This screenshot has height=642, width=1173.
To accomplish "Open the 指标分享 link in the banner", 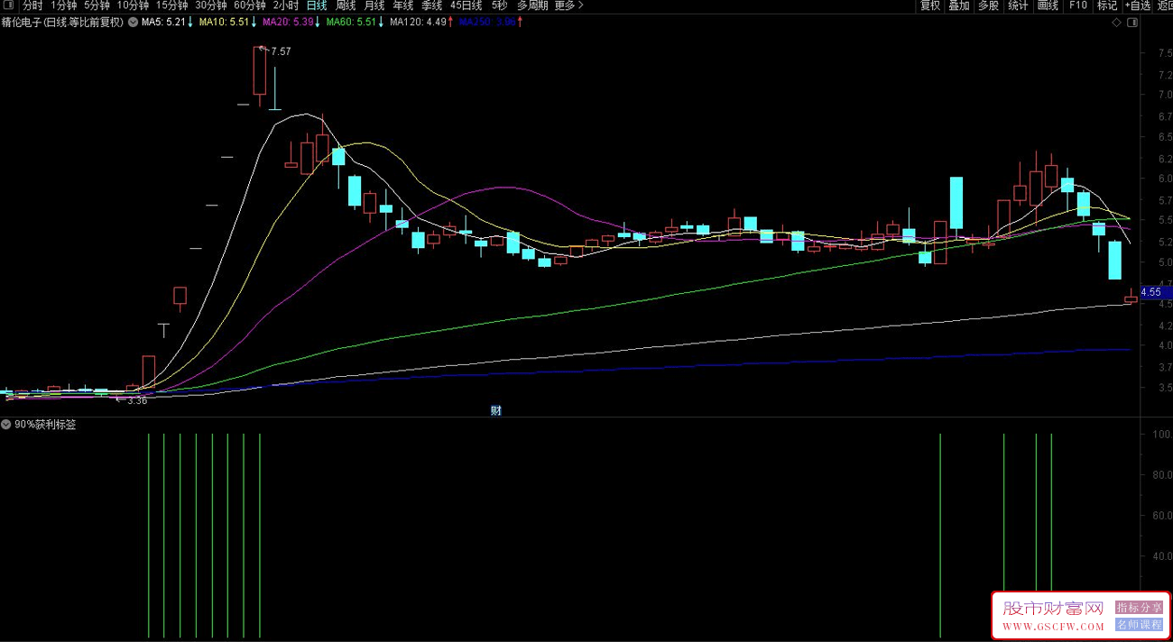I will (x=1139, y=608).
